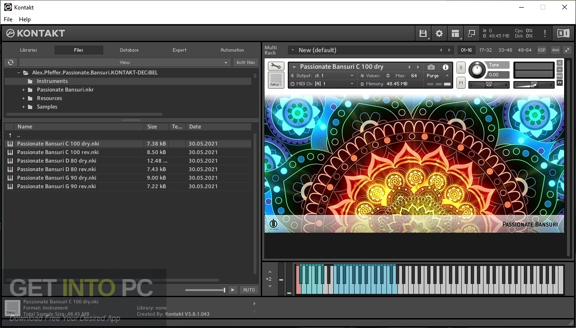
Task: Toggle instrument AUX sends small button
Action: tap(559, 76)
